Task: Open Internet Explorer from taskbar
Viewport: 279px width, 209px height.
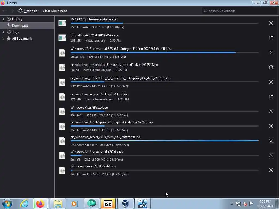Action: tap(24, 204)
